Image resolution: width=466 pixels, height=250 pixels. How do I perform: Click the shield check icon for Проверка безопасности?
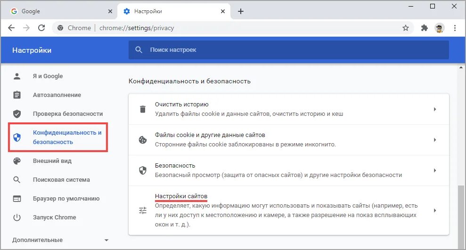tap(17, 114)
